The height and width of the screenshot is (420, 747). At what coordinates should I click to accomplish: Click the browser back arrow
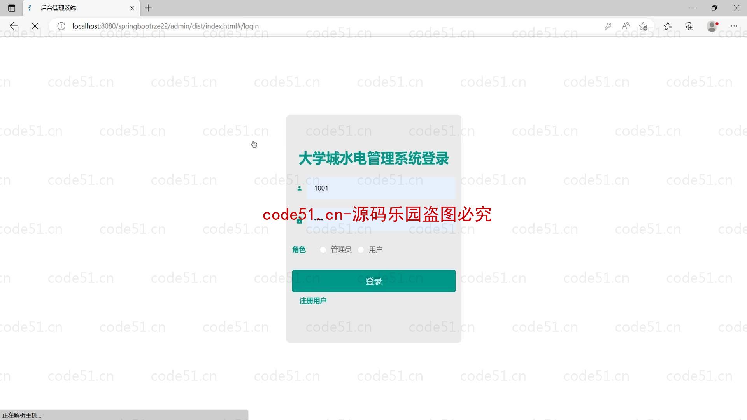coord(14,26)
